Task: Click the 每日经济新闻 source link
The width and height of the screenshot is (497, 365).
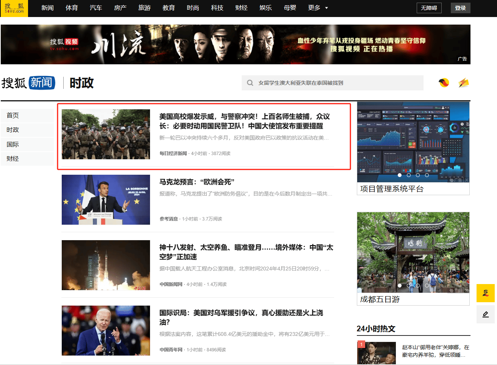Action: pyautogui.click(x=173, y=154)
